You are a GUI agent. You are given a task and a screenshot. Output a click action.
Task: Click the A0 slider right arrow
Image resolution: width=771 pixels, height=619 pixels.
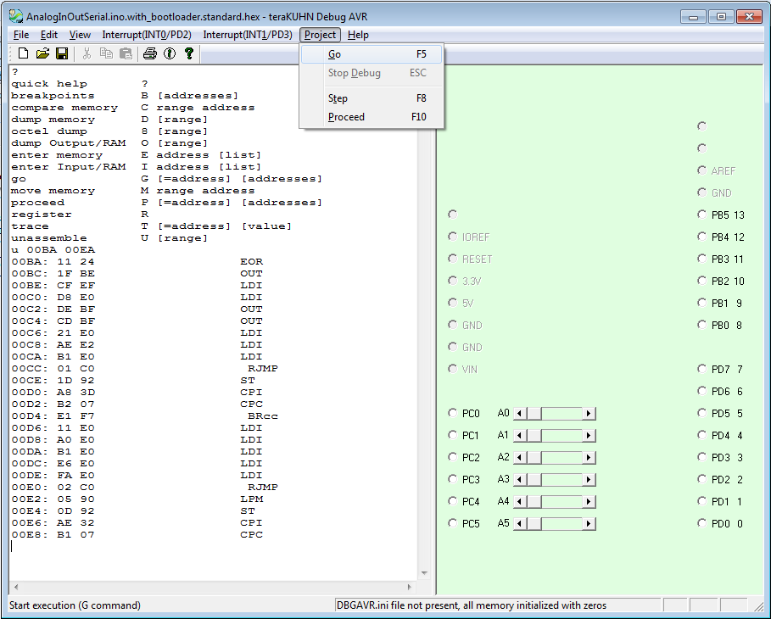pyautogui.click(x=589, y=414)
